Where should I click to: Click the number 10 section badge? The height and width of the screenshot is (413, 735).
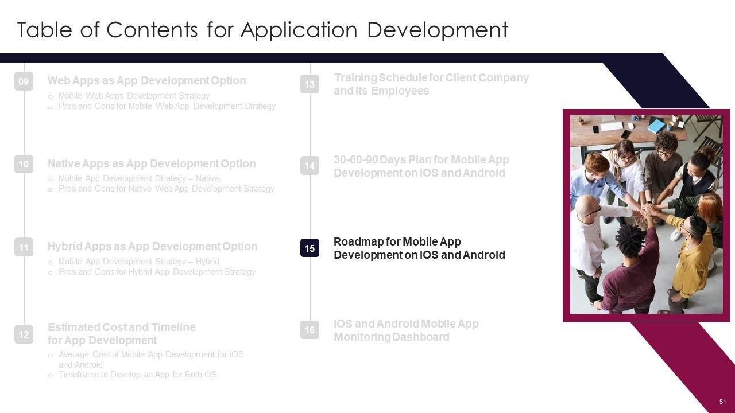pyautogui.click(x=24, y=165)
